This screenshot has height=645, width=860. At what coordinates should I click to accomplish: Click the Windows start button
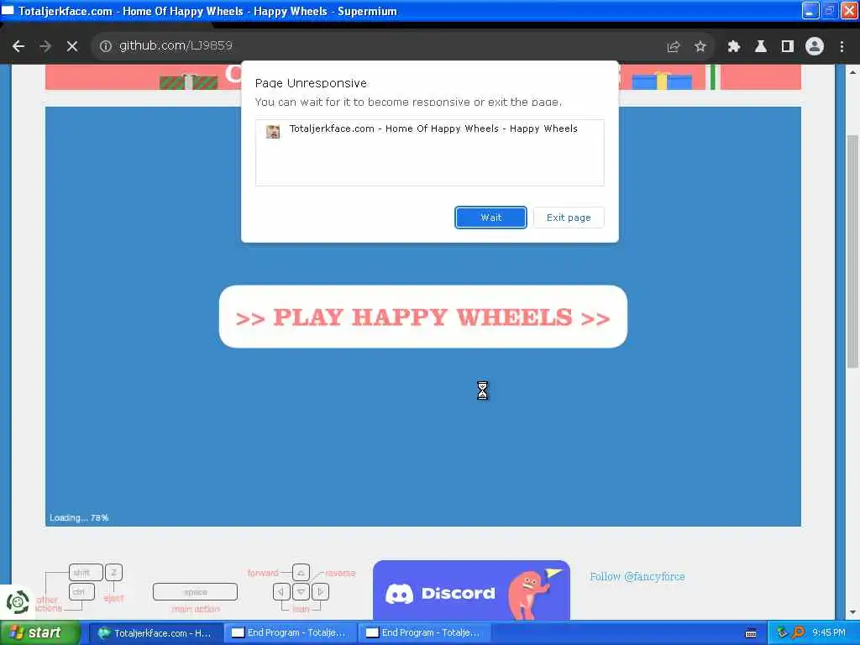point(40,632)
